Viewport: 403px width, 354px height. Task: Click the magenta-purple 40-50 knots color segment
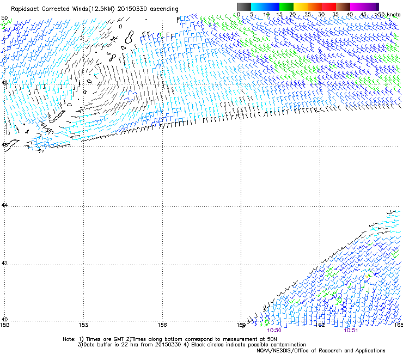pyautogui.click(x=364, y=7)
